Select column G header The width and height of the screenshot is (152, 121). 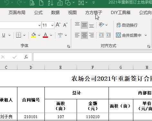coord(121,68)
